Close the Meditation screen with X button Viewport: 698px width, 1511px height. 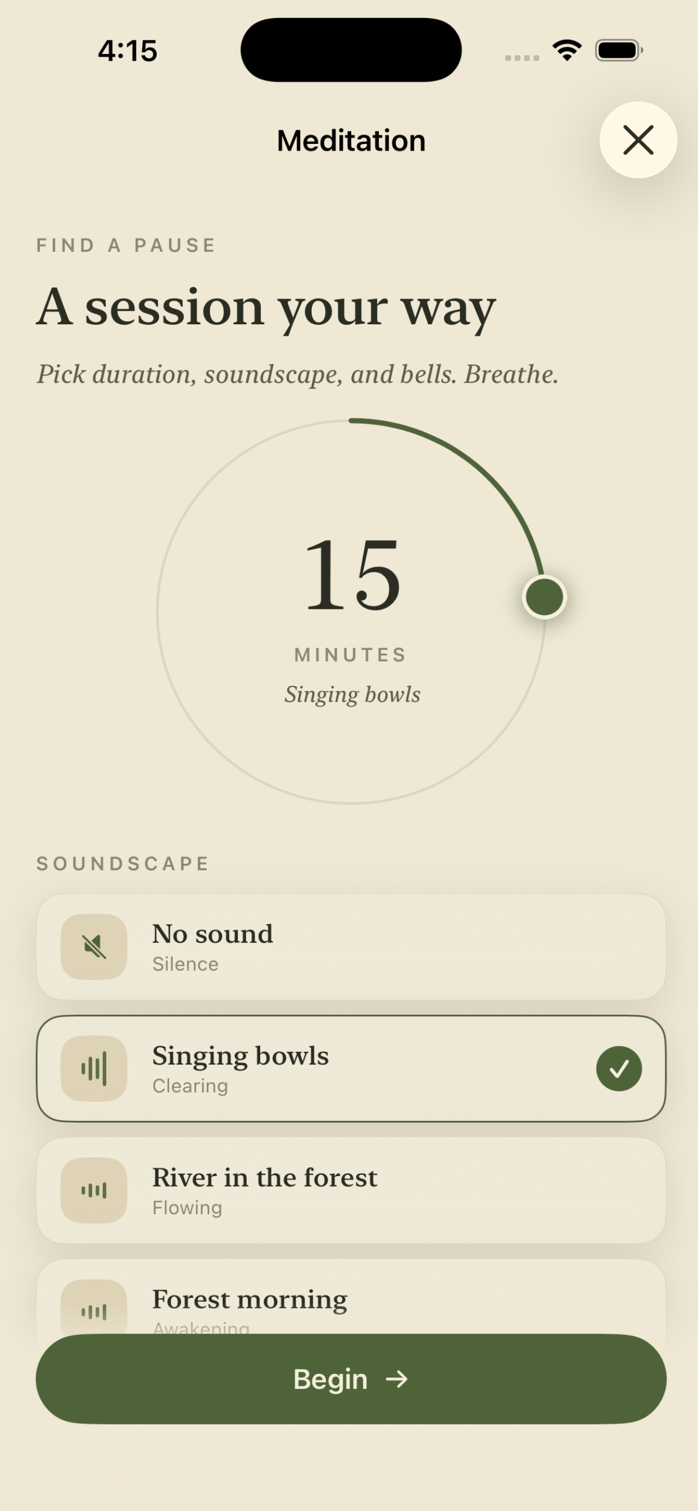[x=638, y=140]
